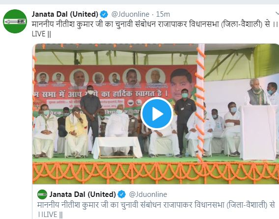This screenshot has width=279, height=219.
Task: Open the quoted tweet by clicking its Hindi text
Action: click(x=156, y=205)
